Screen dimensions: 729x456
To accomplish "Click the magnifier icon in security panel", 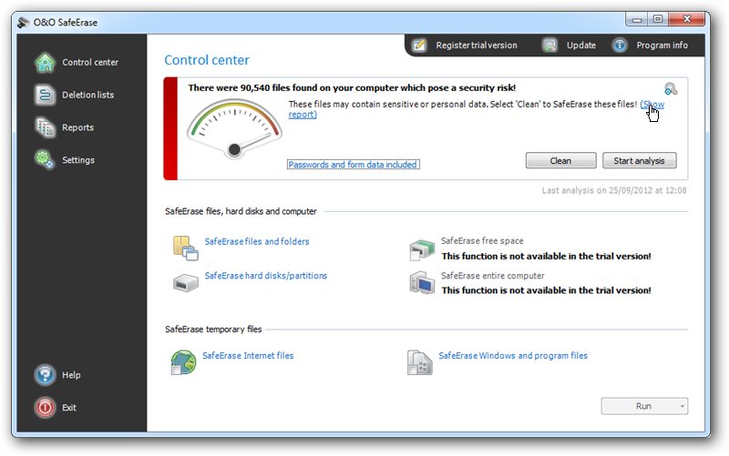I will click(671, 88).
